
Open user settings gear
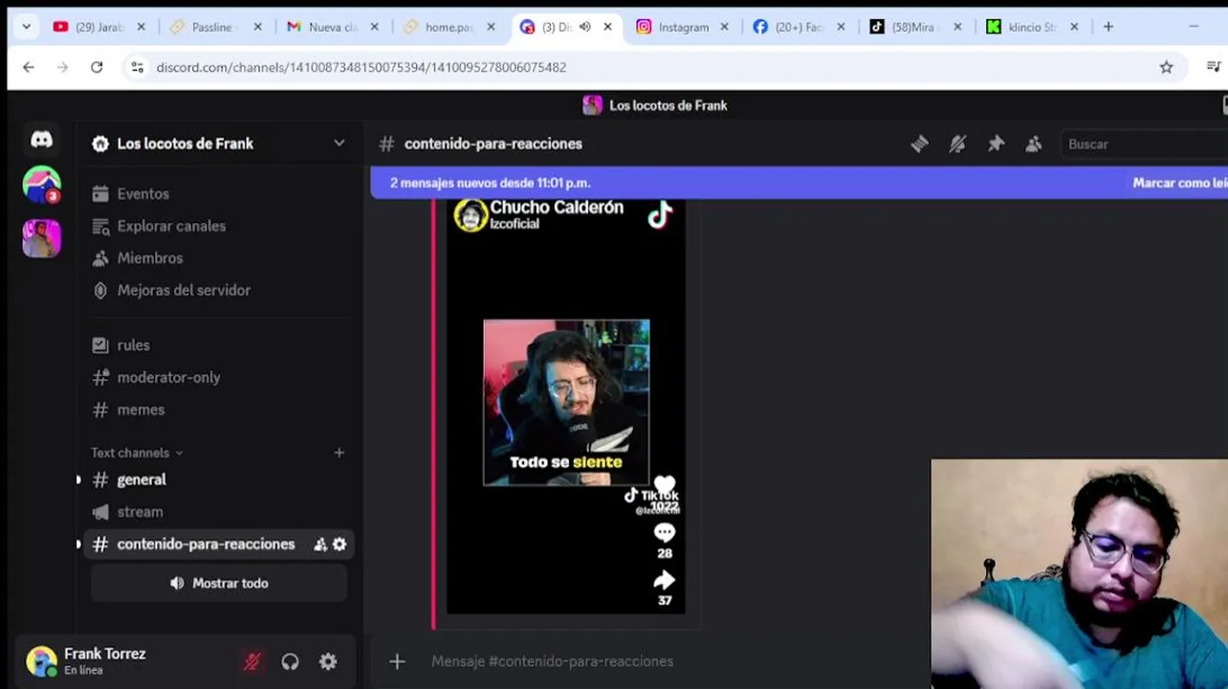coord(328,661)
